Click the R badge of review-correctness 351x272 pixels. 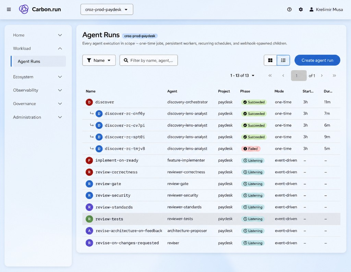pyautogui.click(x=89, y=172)
